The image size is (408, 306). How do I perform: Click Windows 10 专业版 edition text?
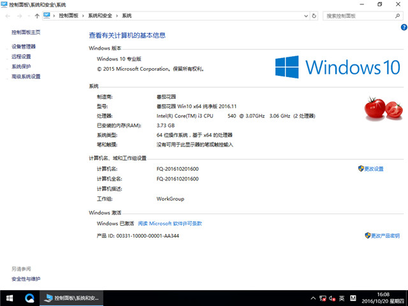click(119, 59)
